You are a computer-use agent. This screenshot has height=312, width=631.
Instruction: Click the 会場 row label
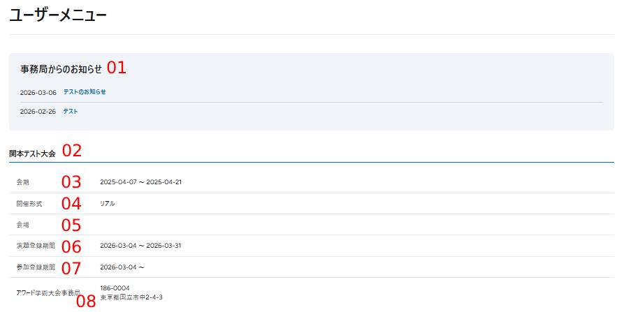[23, 225]
